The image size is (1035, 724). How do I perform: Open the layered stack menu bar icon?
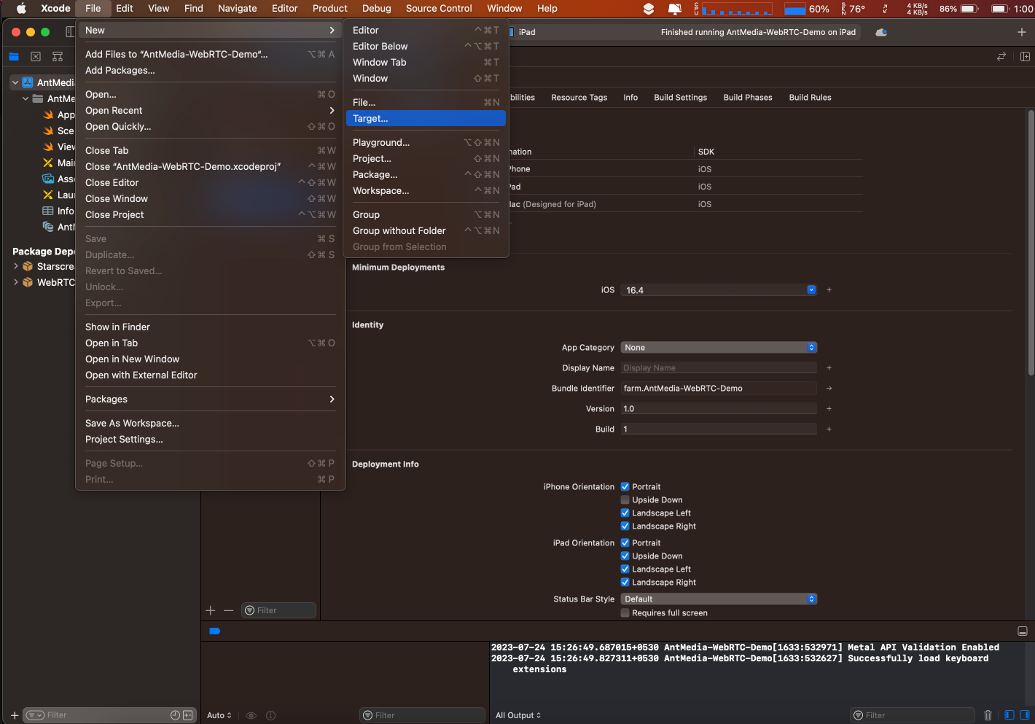[648, 9]
